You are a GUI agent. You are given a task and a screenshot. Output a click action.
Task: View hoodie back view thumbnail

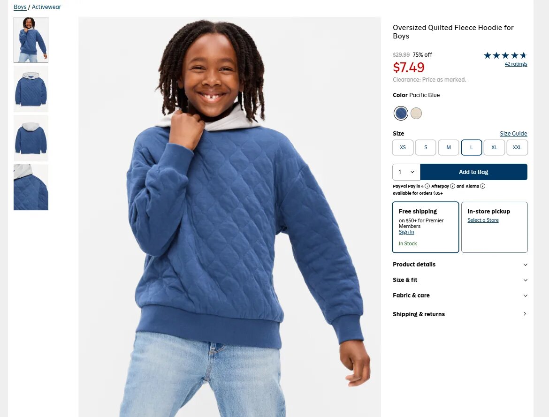[31, 138]
